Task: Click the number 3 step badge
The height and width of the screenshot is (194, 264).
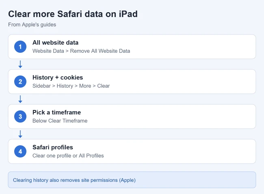Action: (20, 116)
